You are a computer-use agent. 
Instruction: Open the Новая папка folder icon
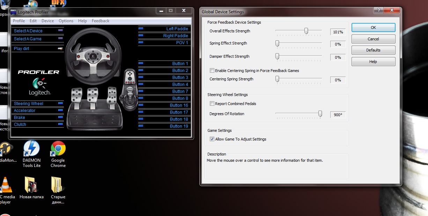coord(31,185)
